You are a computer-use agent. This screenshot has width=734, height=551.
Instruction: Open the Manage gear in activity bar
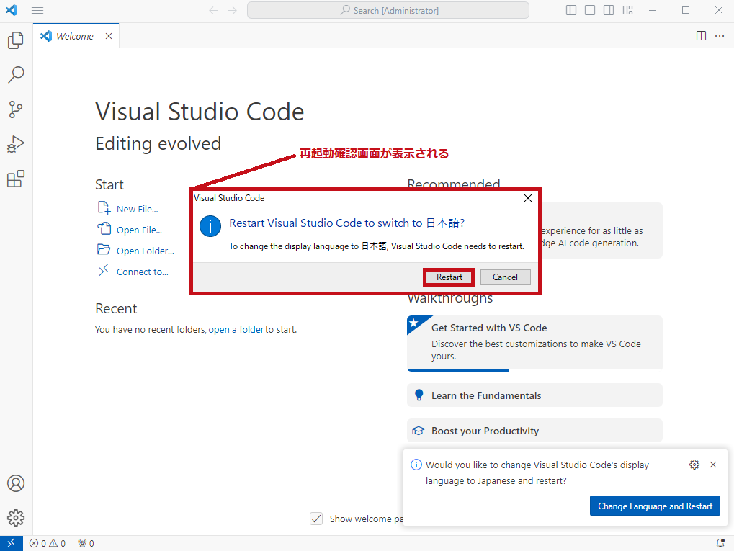point(16,518)
